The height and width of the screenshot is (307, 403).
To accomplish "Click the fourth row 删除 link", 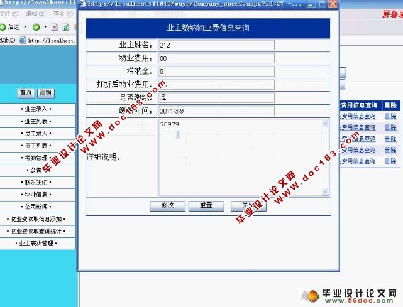I will [390, 150].
